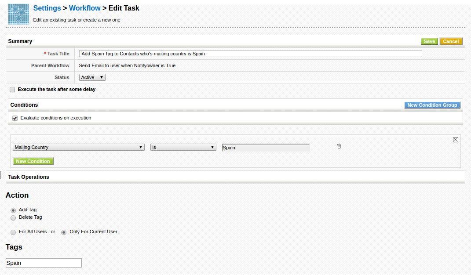Add a New Condition Group
Viewport: 471px width, 275px height.
432,105
